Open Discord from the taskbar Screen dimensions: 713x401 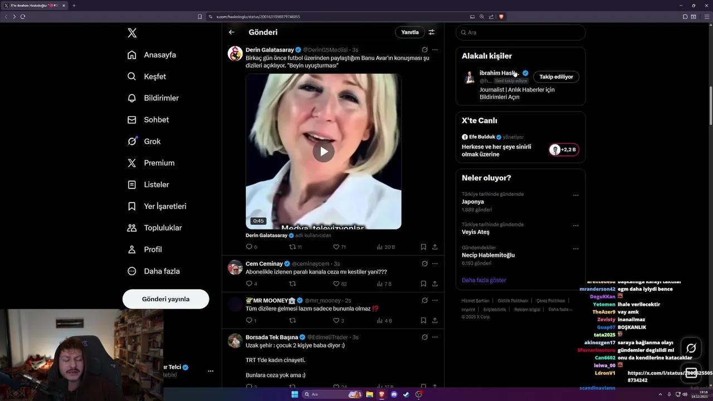click(394, 394)
